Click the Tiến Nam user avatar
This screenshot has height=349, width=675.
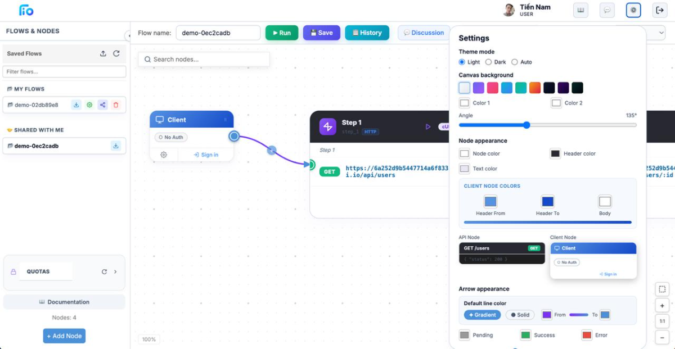[509, 10]
